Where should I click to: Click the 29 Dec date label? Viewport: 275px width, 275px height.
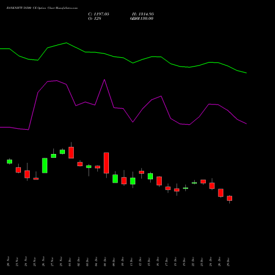click(228, 261)
